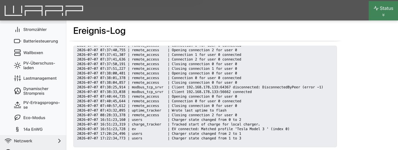
Task: Click the PV-Überschussladen sun icon
Action: pyautogui.click(x=17, y=65)
